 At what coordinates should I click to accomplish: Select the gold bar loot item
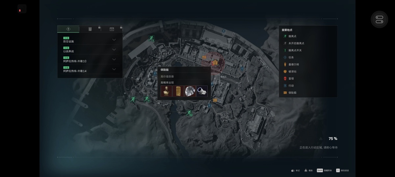coord(178,91)
